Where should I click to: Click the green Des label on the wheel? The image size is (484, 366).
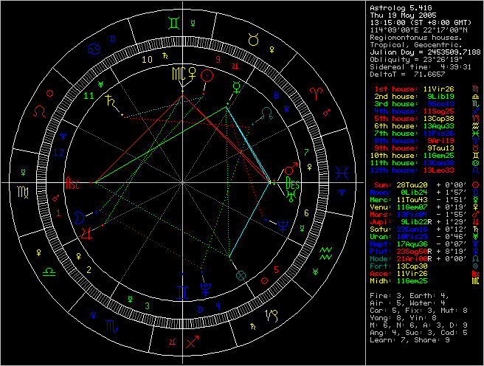(293, 184)
